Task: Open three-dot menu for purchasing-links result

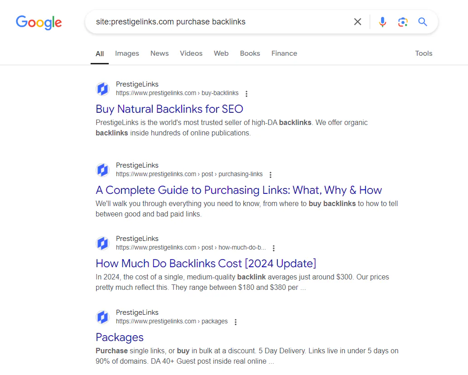Action: [x=270, y=175]
